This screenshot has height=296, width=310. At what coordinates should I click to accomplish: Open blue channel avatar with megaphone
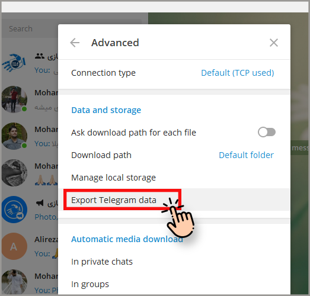14,210
